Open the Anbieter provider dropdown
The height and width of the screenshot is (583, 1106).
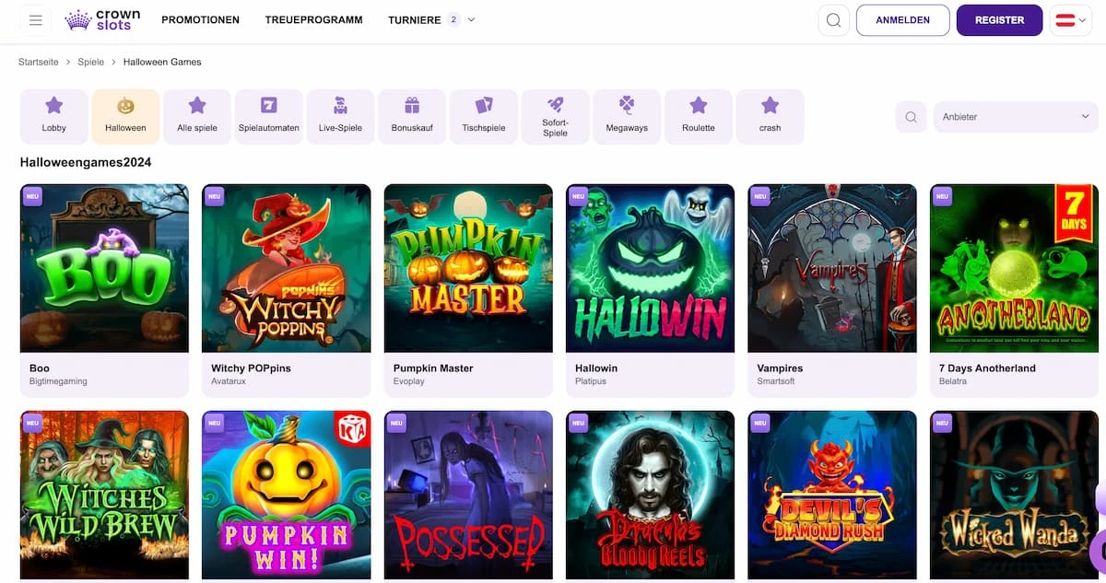click(1016, 117)
